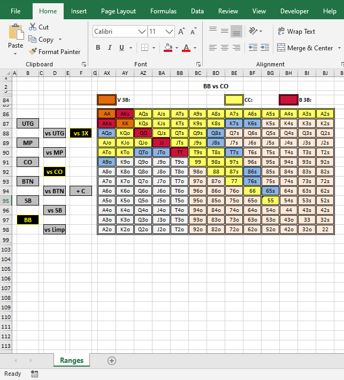Click the UTG position button

coord(28,124)
